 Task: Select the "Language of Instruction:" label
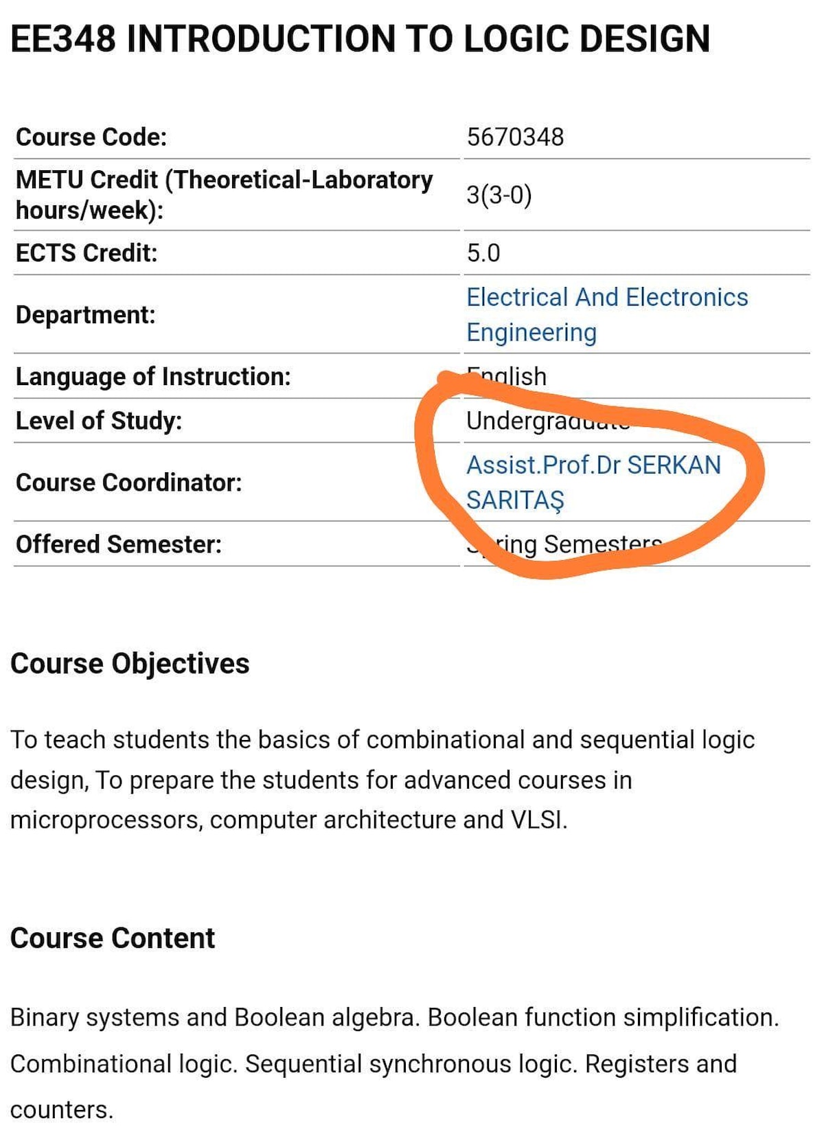(x=153, y=376)
